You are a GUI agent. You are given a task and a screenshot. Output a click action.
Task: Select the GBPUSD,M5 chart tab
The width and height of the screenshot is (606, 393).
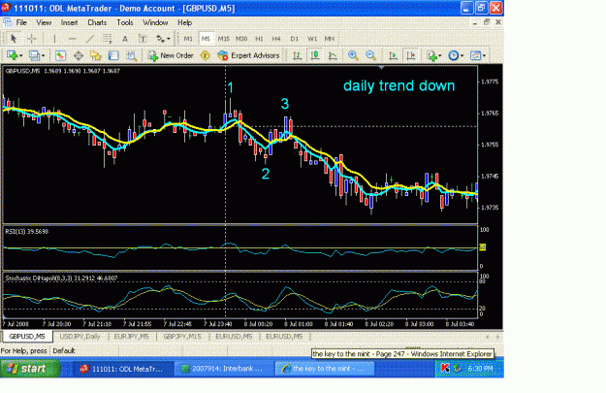click(27, 337)
